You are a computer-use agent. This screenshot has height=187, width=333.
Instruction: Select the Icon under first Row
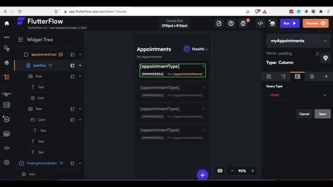(41, 98)
